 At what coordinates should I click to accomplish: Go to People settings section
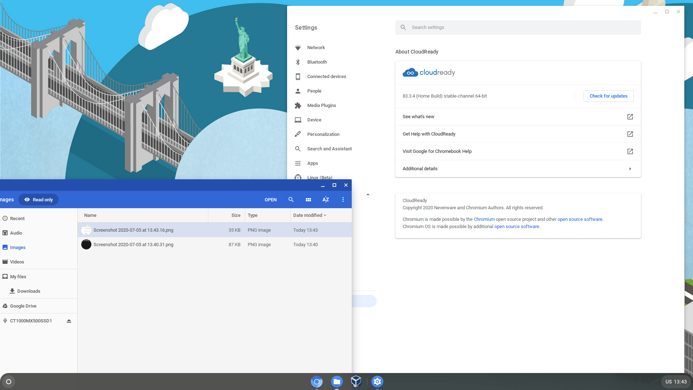pyautogui.click(x=314, y=91)
